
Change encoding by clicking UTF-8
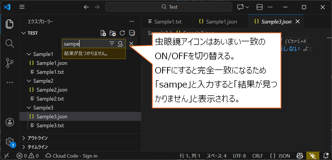(239, 156)
